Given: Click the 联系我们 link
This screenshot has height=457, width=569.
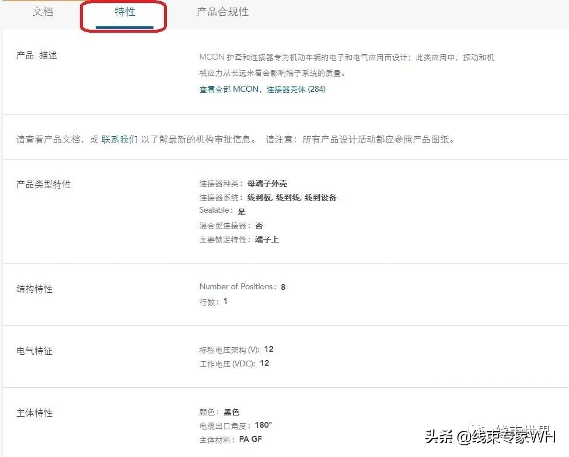Looking at the screenshot, I should 120,140.
